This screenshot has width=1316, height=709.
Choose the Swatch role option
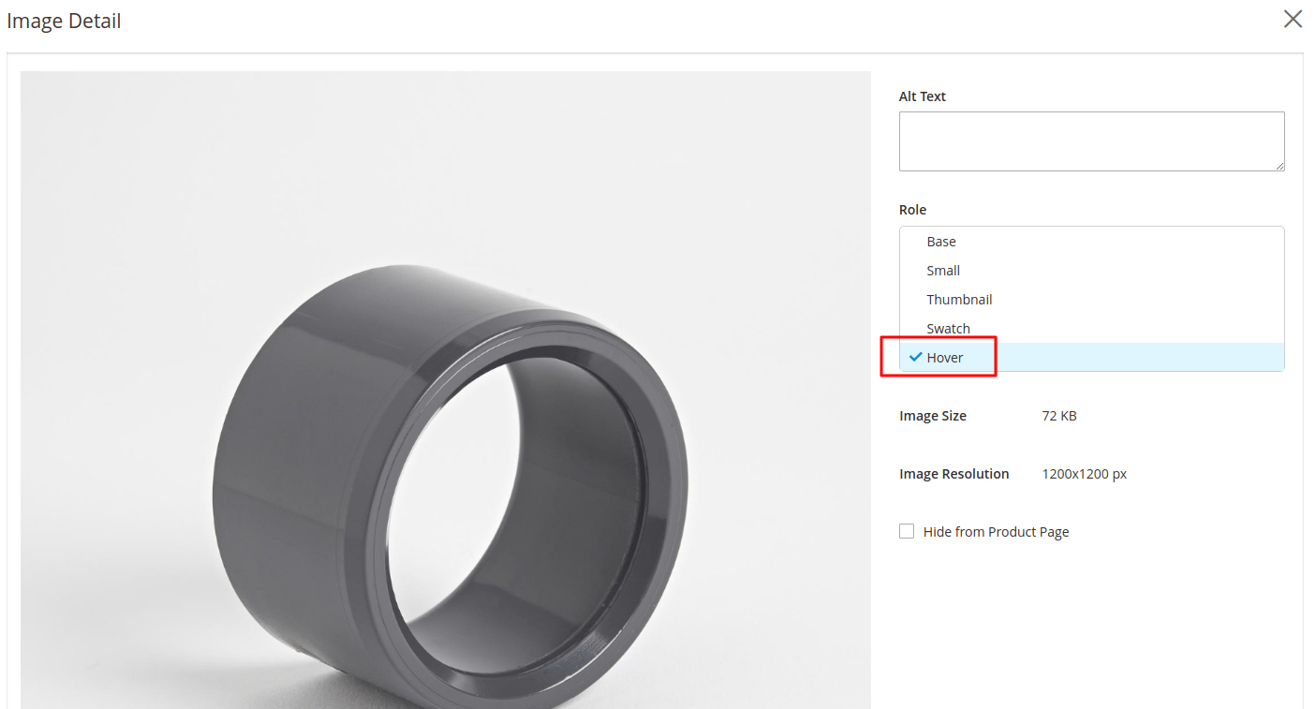pyautogui.click(x=948, y=329)
